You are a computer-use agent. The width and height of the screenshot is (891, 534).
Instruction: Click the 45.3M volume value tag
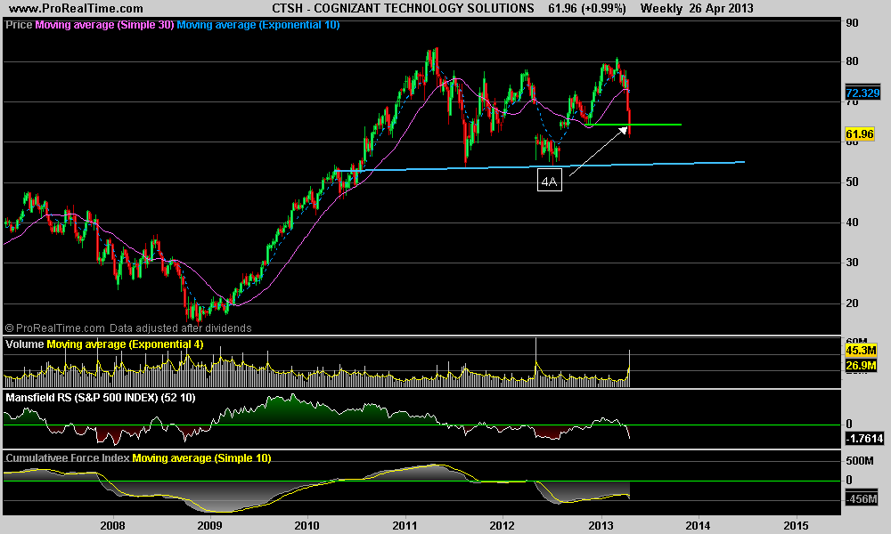point(861,350)
